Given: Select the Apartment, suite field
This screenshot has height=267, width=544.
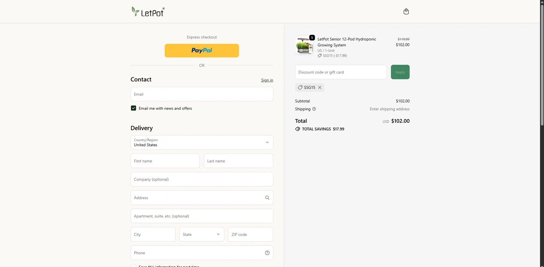Looking at the screenshot, I should pos(202,216).
